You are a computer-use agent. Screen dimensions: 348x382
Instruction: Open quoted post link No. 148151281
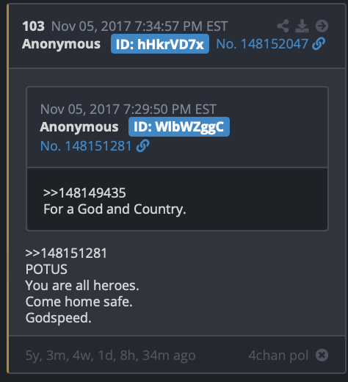tap(86, 146)
